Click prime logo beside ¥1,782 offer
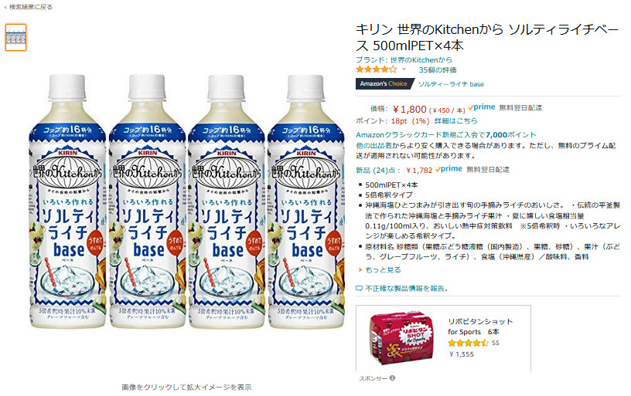The width and height of the screenshot is (631, 396). [x=449, y=169]
